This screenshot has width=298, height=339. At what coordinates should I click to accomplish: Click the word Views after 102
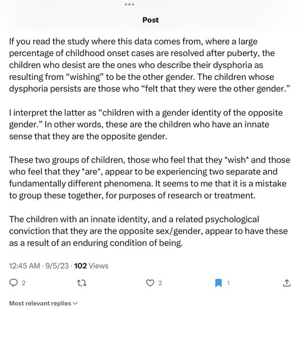pyautogui.click(x=98, y=266)
